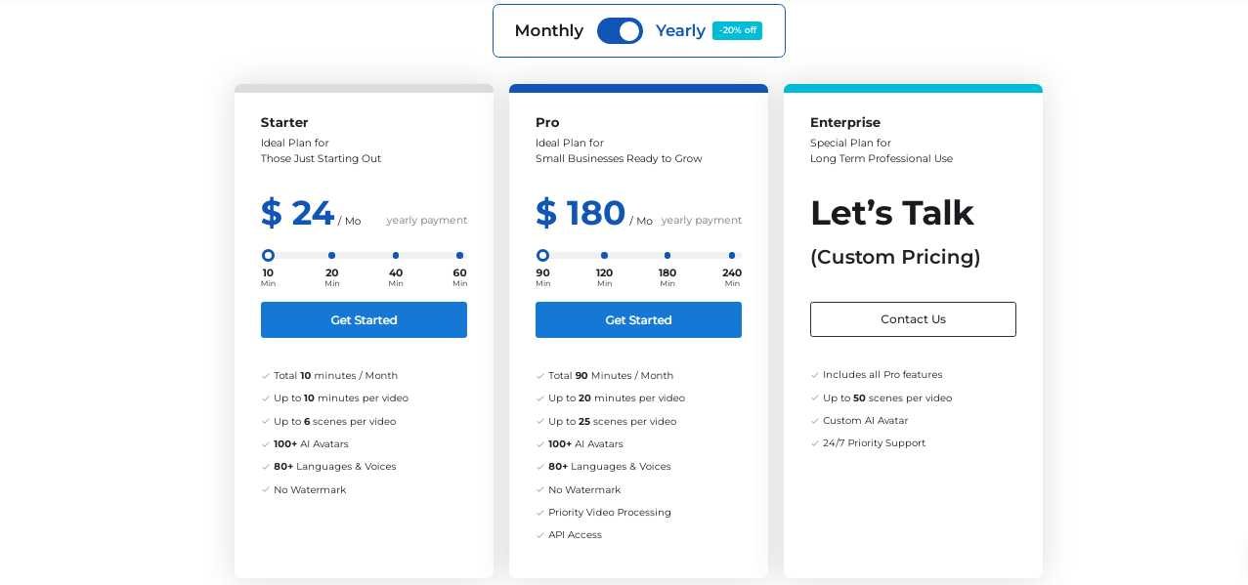Set Pro slider to 120 Min
The height and width of the screenshot is (585, 1248).
point(604,256)
